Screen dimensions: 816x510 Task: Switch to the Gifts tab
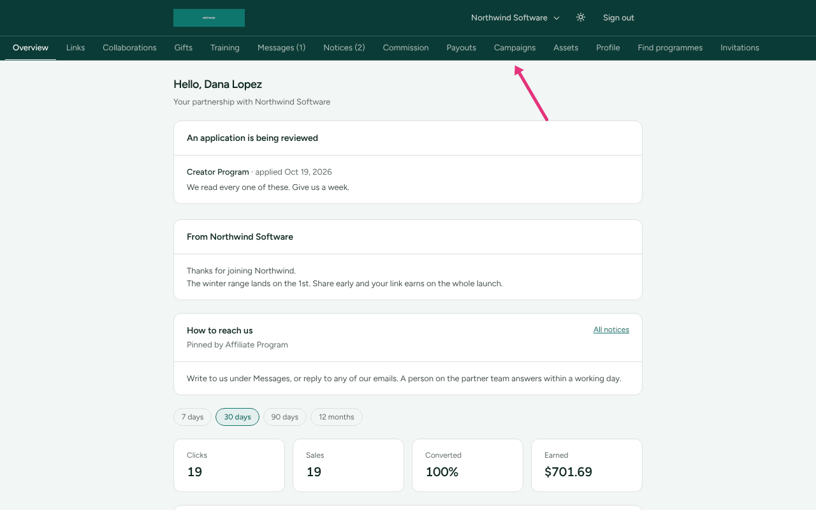coord(184,48)
